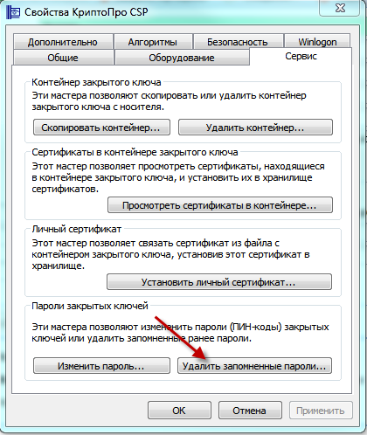The image size is (367, 435).
Task: Select the Безопасность tab
Action: (x=238, y=42)
